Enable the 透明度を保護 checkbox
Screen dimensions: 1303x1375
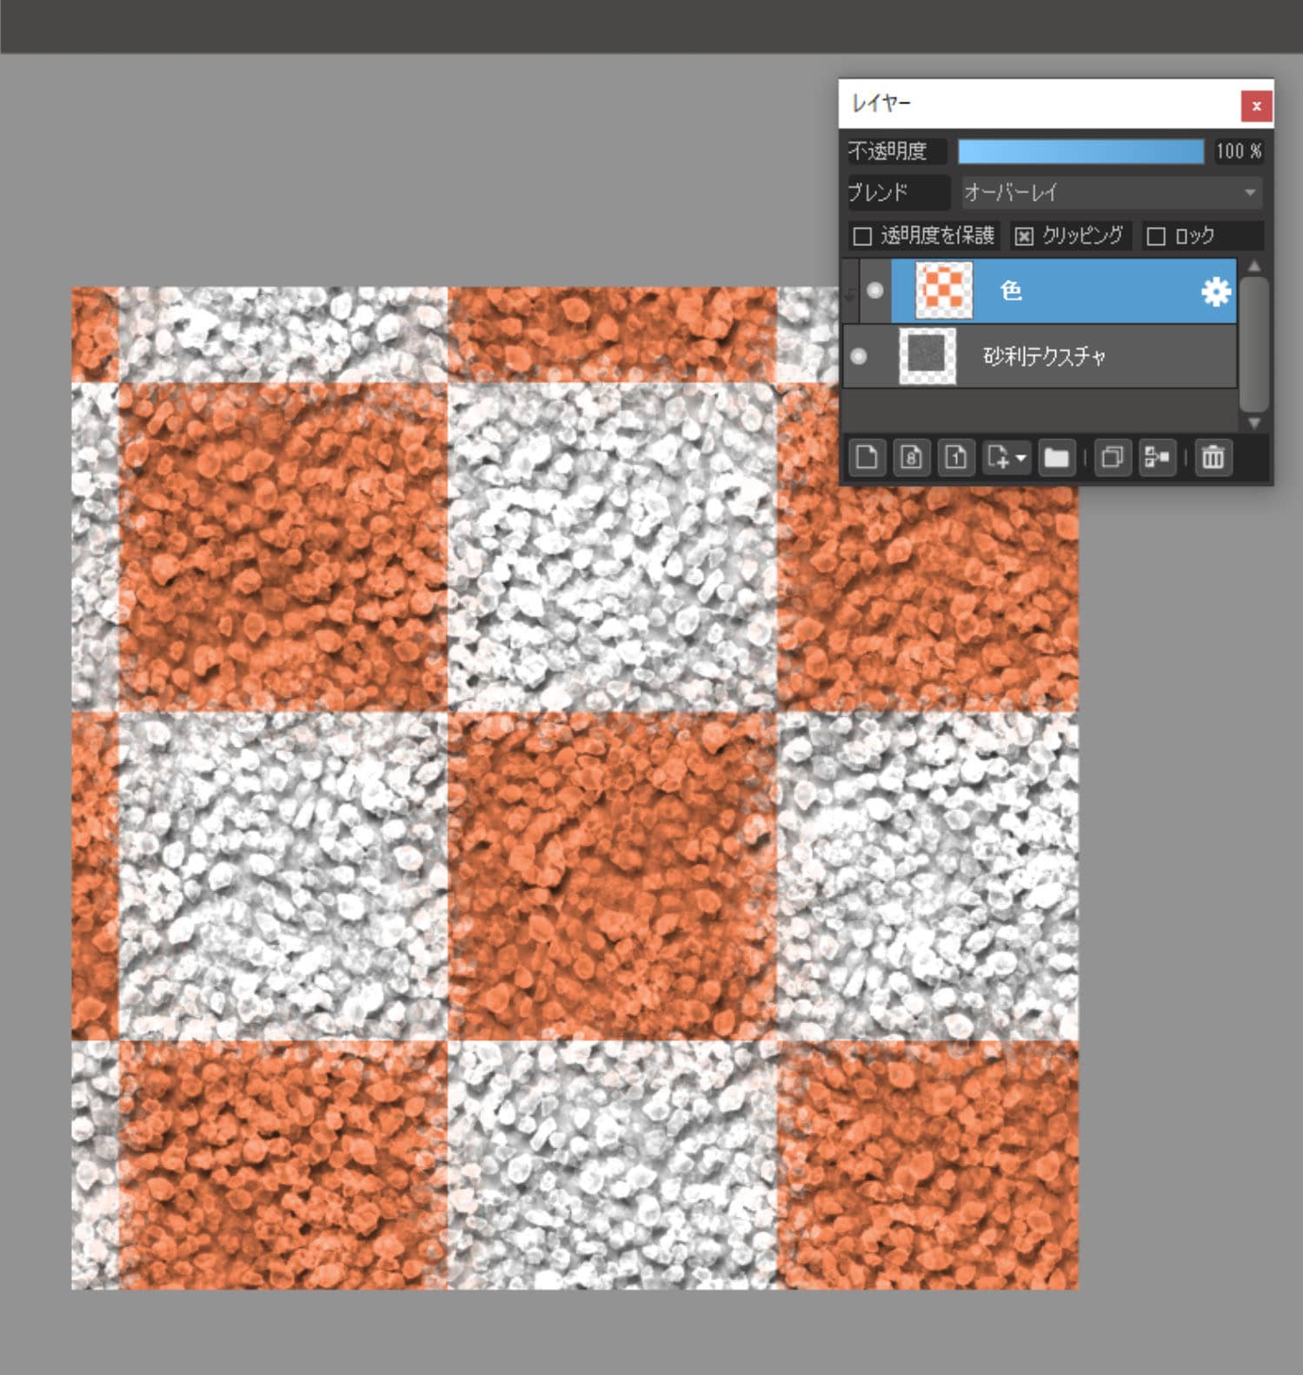point(862,236)
